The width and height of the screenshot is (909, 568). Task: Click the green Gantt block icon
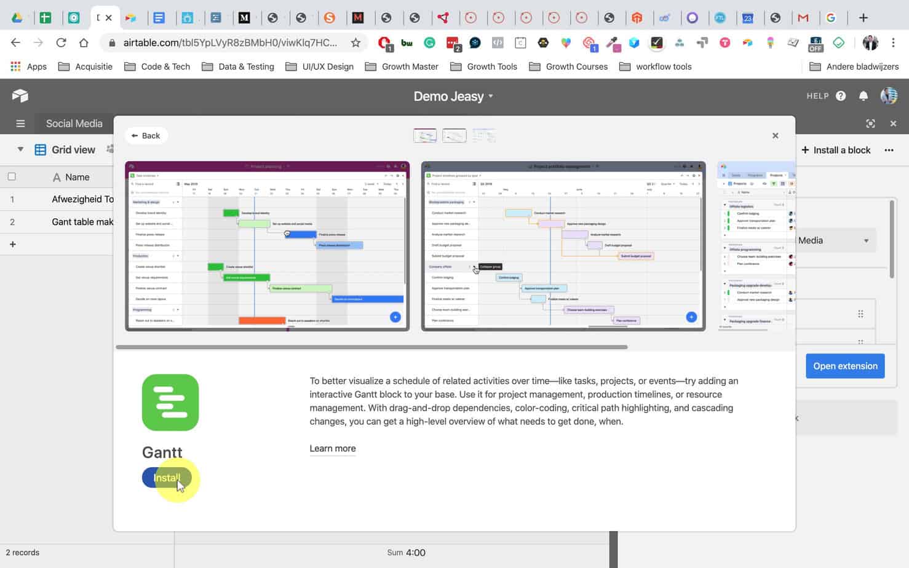coord(170,403)
